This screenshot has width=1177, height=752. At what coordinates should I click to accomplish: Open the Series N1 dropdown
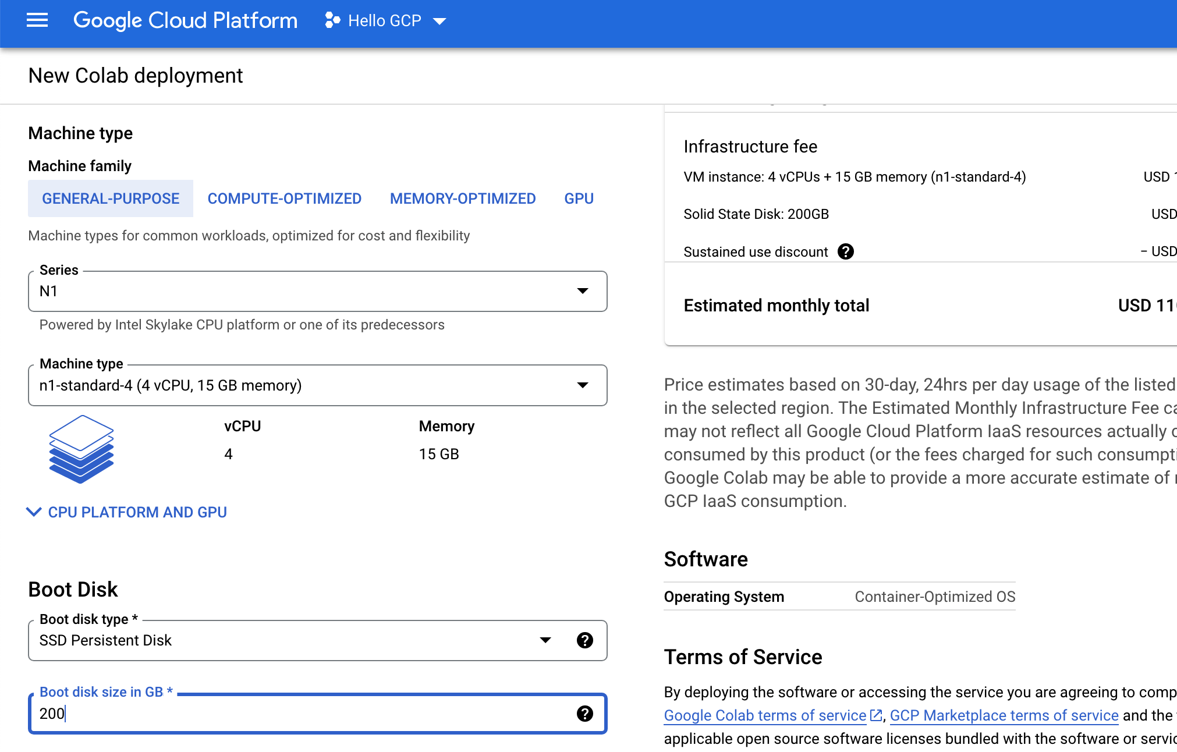click(x=317, y=291)
